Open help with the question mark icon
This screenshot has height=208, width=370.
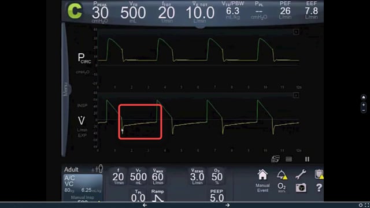pos(319,188)
